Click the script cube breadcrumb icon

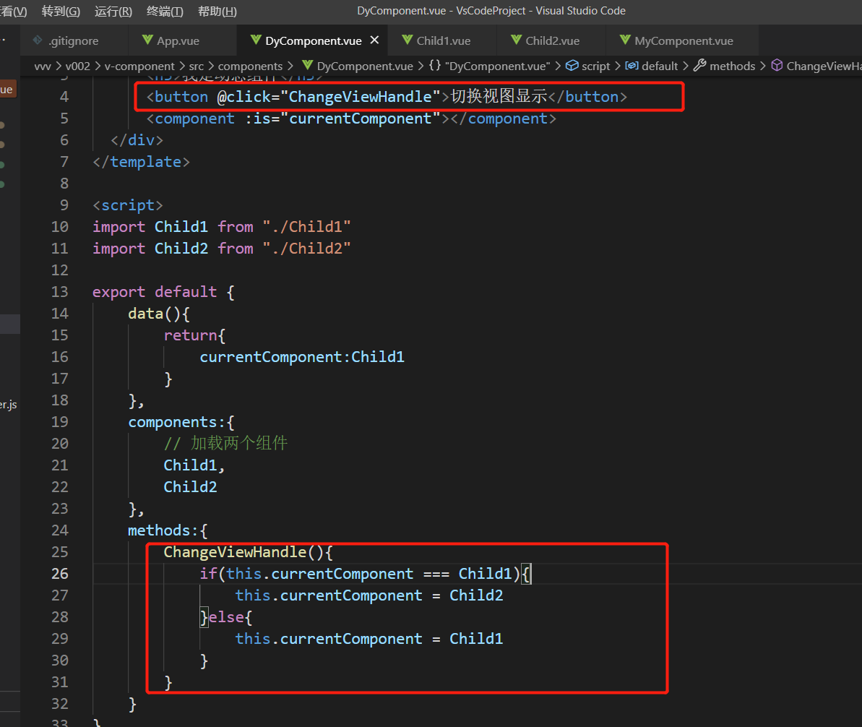(x=572, y=66)
